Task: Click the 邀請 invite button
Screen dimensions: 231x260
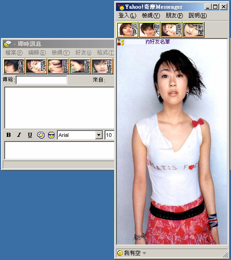Action: click(x=80, y=66)
